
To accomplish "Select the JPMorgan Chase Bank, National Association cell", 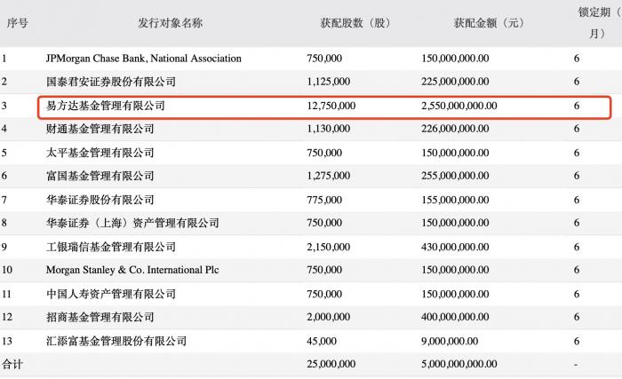I will click(x=143, y=59).
